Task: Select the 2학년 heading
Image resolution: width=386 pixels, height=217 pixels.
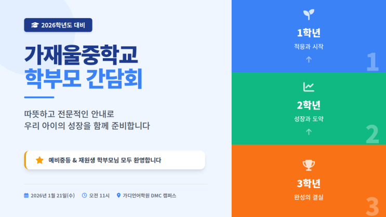Action: (309, 105)
